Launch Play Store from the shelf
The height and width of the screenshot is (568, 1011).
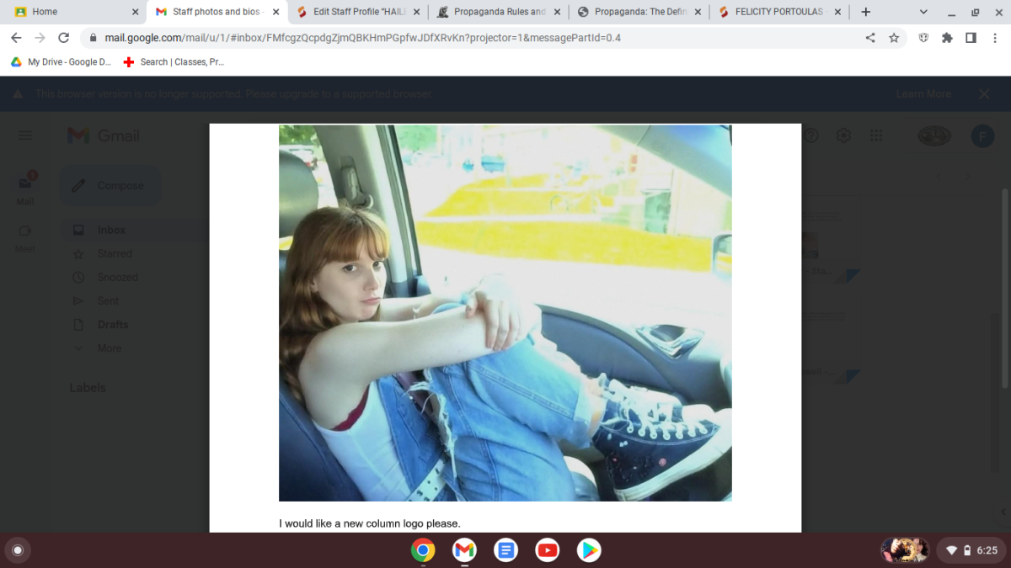click(x=588, y=550)
